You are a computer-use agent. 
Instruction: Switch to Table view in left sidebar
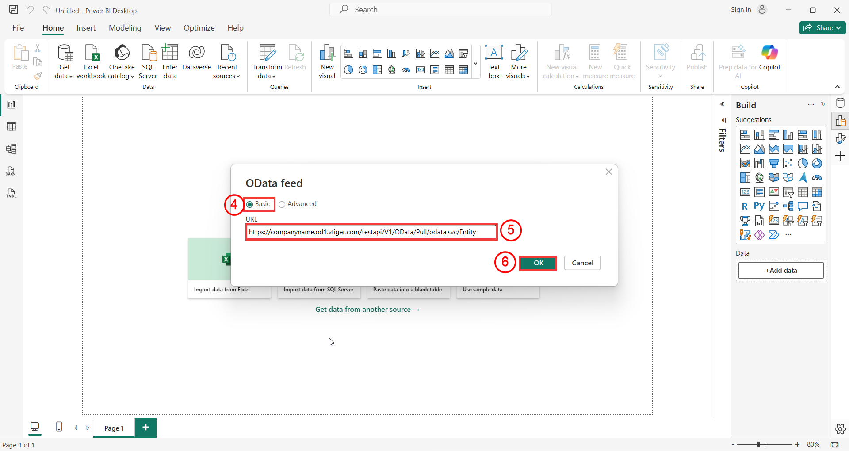(x=11, y=127)
